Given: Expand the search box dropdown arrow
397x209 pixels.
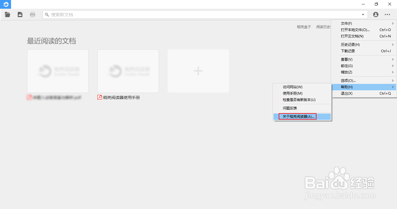Looking at the screenshot, I should point(363,15).
